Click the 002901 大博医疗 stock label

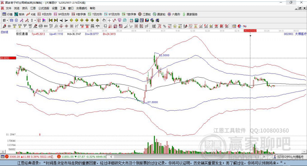pyautogui.click(x=295, y=34)
